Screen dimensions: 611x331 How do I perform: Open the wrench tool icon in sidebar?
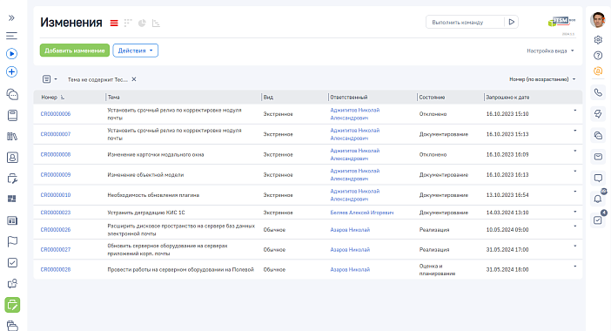point(12,179)
